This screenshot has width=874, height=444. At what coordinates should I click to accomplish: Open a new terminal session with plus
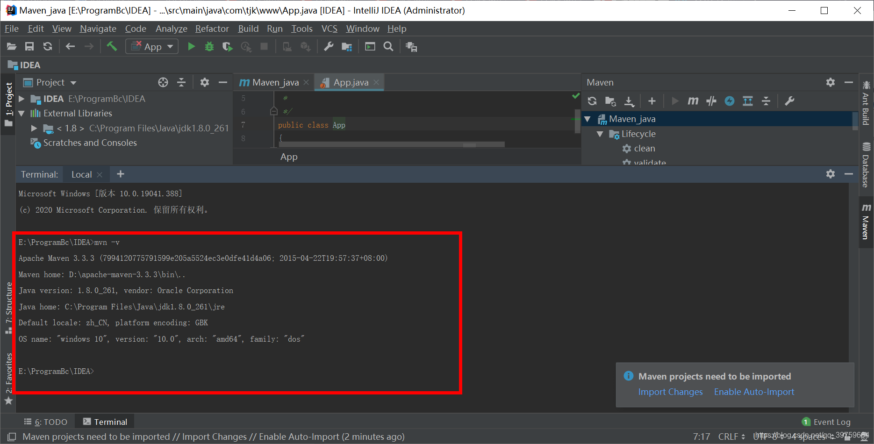(121, 174)
